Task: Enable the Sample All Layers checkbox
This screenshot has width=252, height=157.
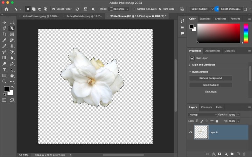Action: coord(134,9)
